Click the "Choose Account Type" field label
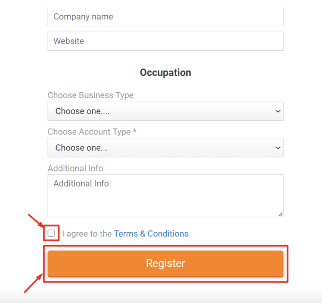Image resolution: width=322 pixels, height=303 pixels. click(x=89, y=132)
